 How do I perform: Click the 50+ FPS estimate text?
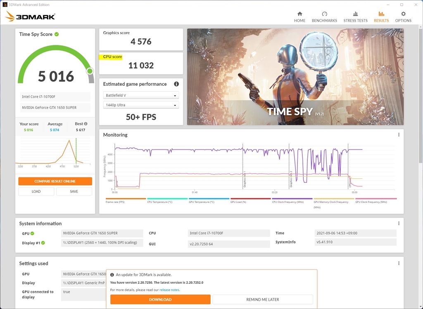[141, 117]
